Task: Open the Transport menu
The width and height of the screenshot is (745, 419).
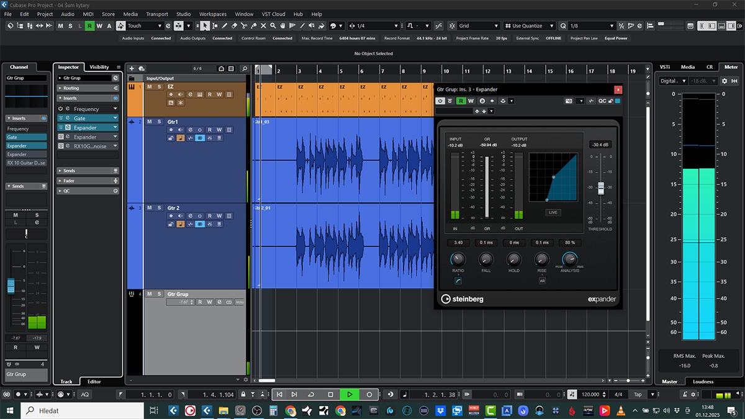Action: 156,14
